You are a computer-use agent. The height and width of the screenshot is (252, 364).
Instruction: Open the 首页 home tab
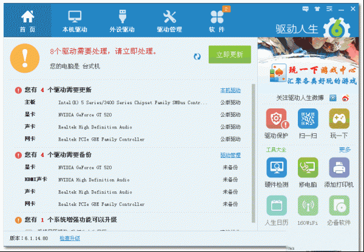click(x=28, y=21)
